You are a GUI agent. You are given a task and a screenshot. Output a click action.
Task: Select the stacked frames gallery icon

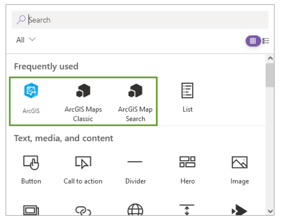point(31,210)
